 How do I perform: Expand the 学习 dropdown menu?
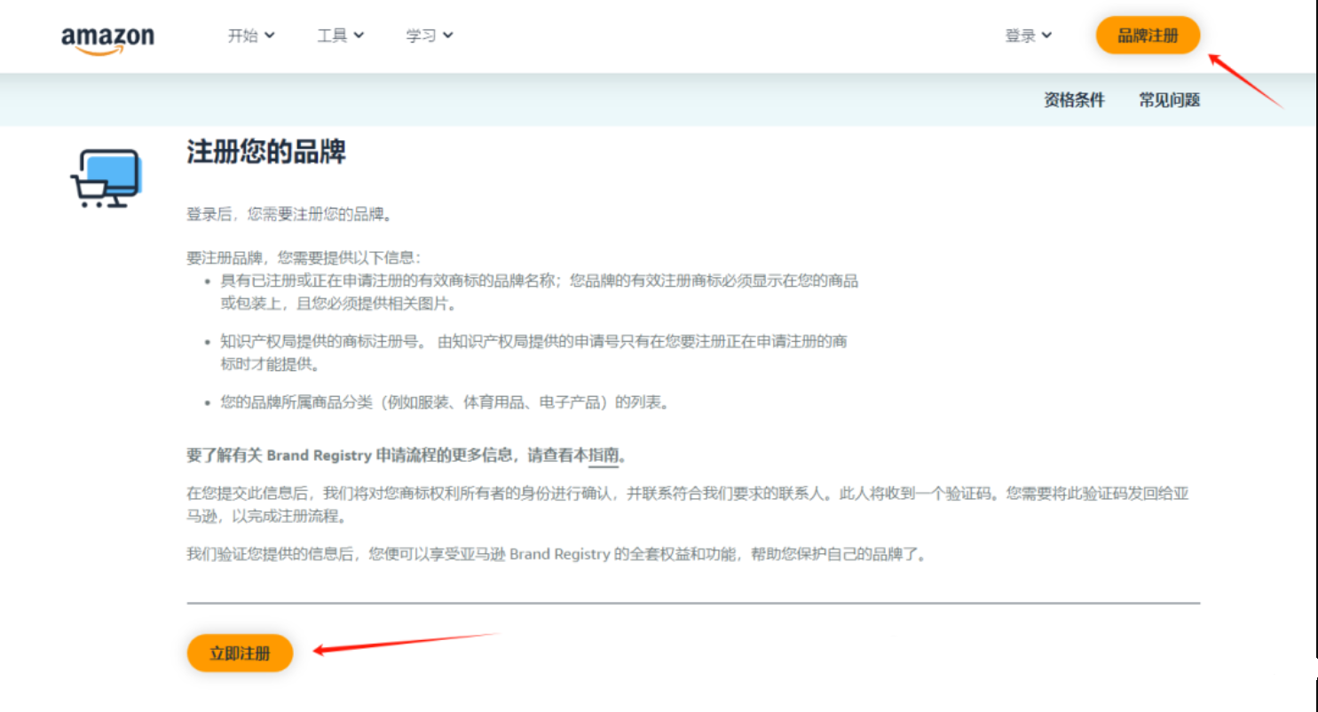430,36
